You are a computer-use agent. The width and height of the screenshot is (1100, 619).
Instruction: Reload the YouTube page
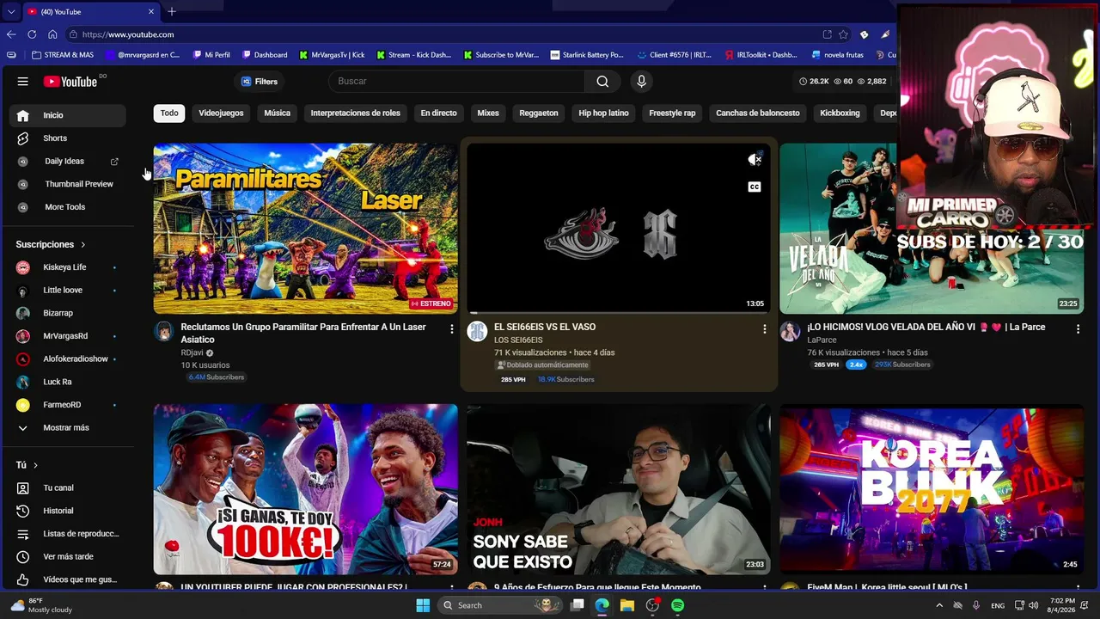click(32, 34)
